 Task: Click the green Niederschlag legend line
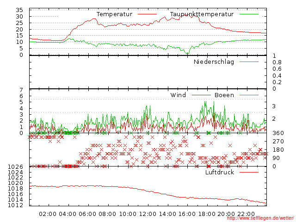249,62
